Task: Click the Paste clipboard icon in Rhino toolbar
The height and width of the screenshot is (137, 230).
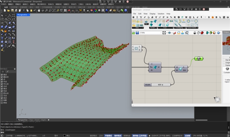Action: pos(31,10)
